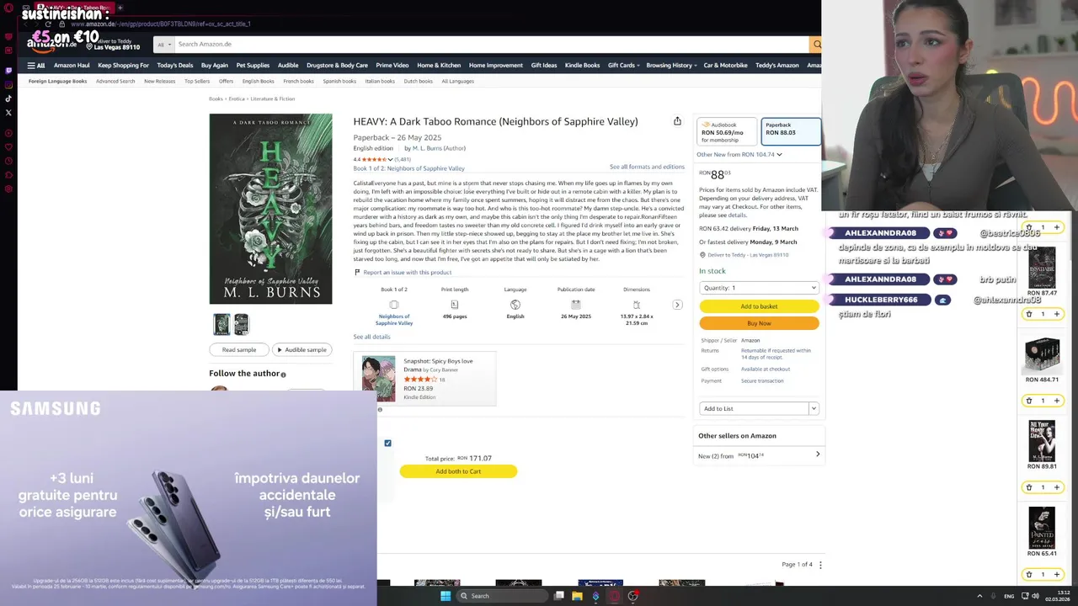Click Add both to Cart button
The width and height of the screenshot is (1078, 606).
(458, 471)
